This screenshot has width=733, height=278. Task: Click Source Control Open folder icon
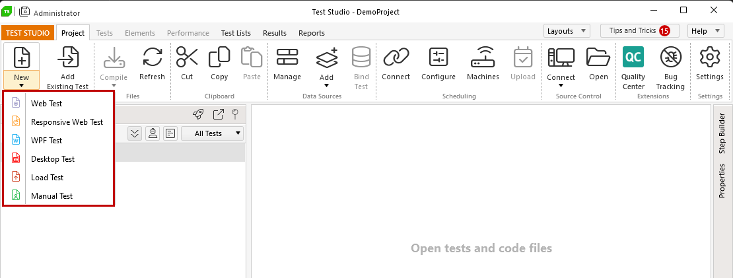click(x=598, y=57)
